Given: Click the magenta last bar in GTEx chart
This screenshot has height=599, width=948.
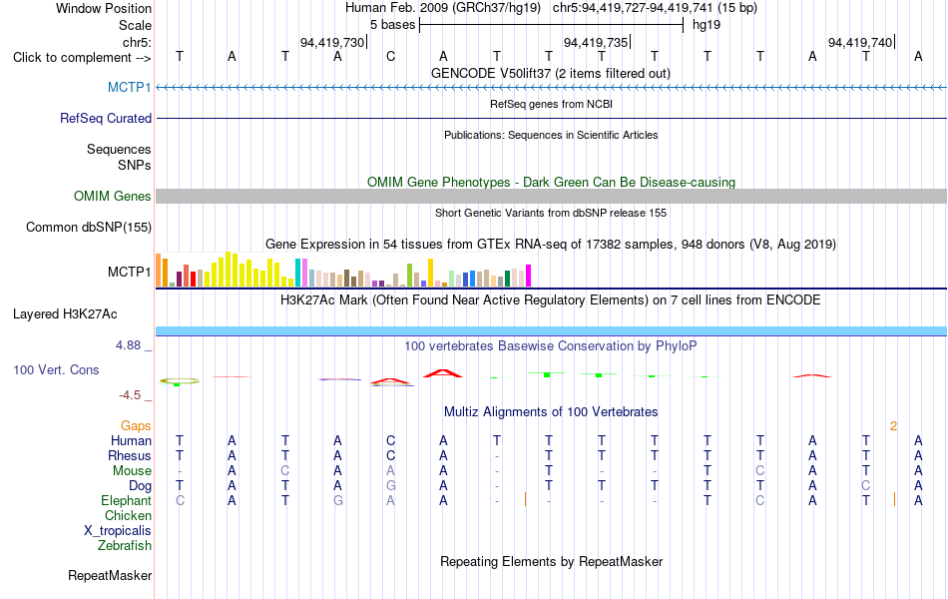Looking at the screenshot, I should tap(529, 276).
